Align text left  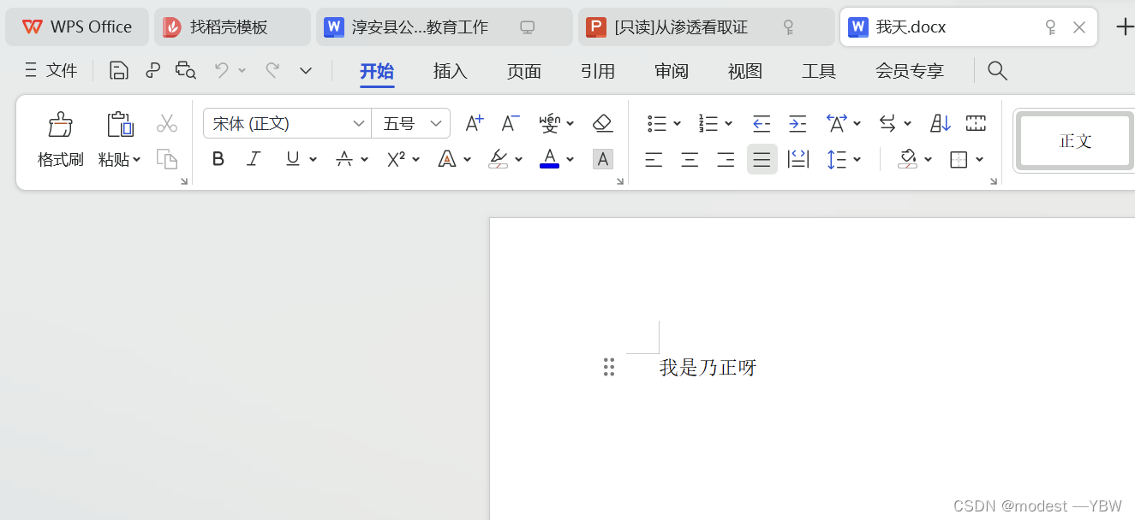click(x=654, y=159)
